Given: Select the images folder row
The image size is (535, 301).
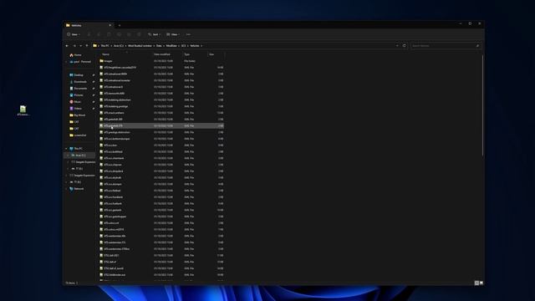Looking at the screenshot, I should tap(161, 61).
